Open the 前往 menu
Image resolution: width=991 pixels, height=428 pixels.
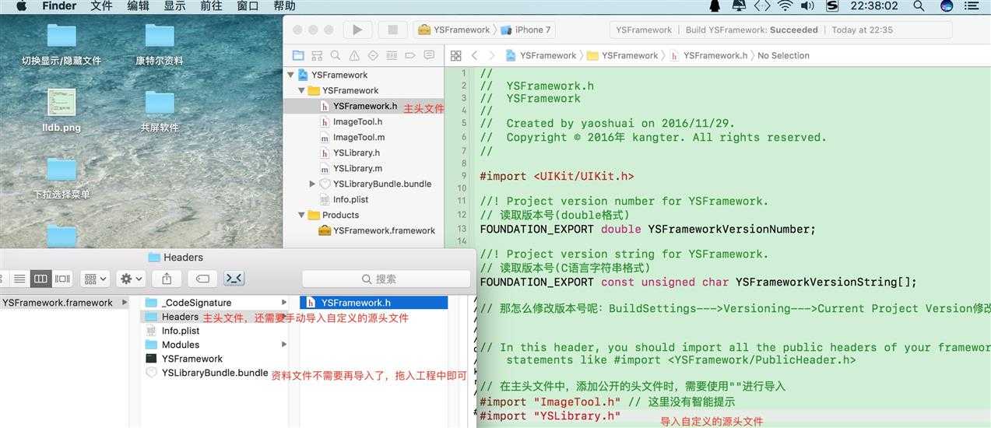[211, 6]
